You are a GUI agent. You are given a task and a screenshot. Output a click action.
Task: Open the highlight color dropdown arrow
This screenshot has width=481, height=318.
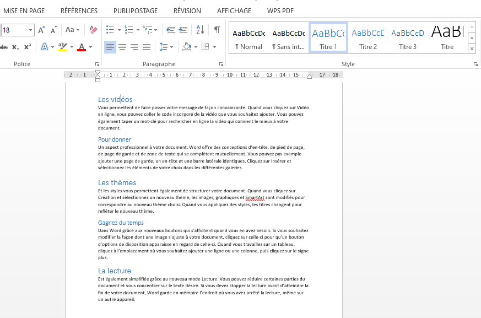[x=72, y=47]
